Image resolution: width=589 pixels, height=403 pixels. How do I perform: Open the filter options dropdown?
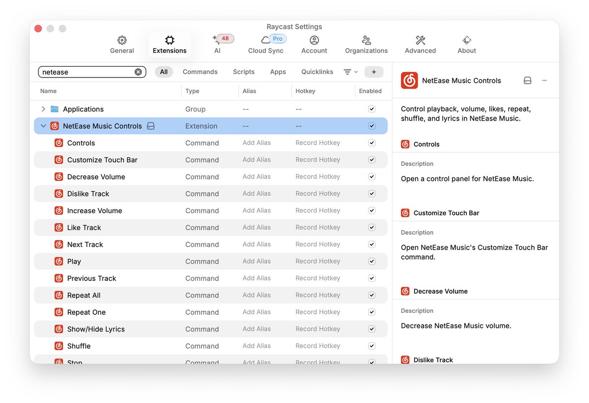pyautogui.click(x=350, y=72)
